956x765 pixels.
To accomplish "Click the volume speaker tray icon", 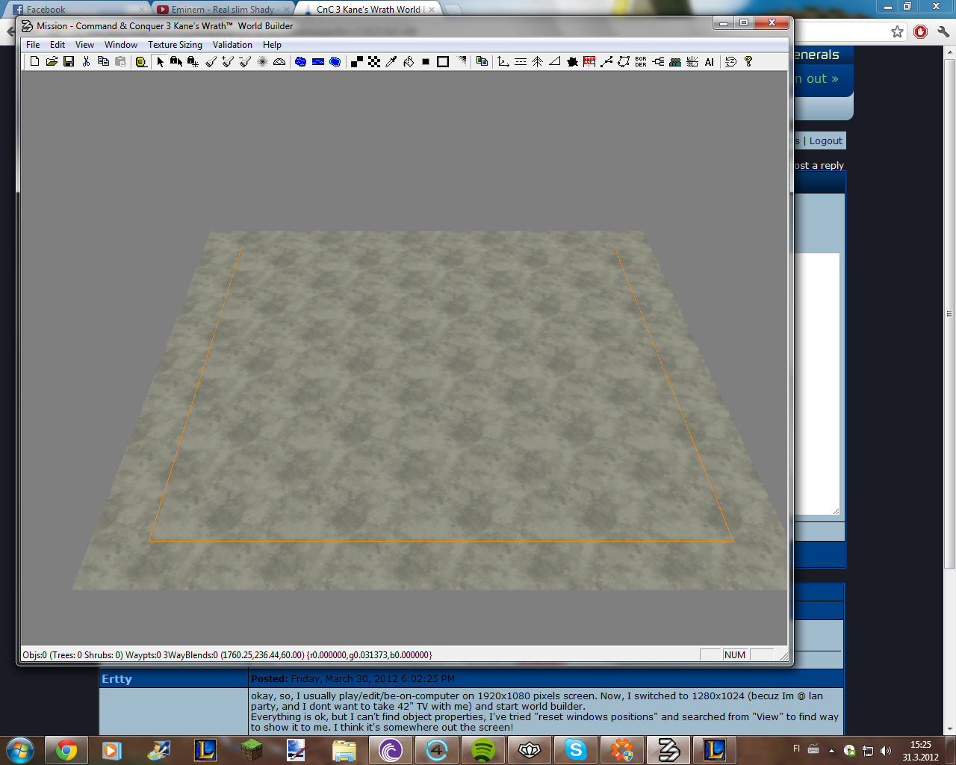I will 886,751.
